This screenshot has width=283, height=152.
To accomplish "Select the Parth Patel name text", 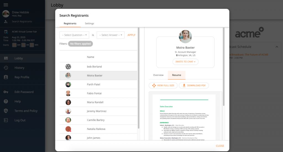I will (x=93, y=84).
